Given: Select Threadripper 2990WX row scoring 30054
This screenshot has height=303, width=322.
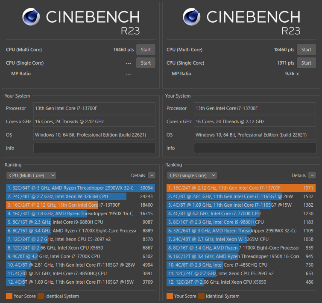Looking at the screenshot, I should tap(80, 188).
